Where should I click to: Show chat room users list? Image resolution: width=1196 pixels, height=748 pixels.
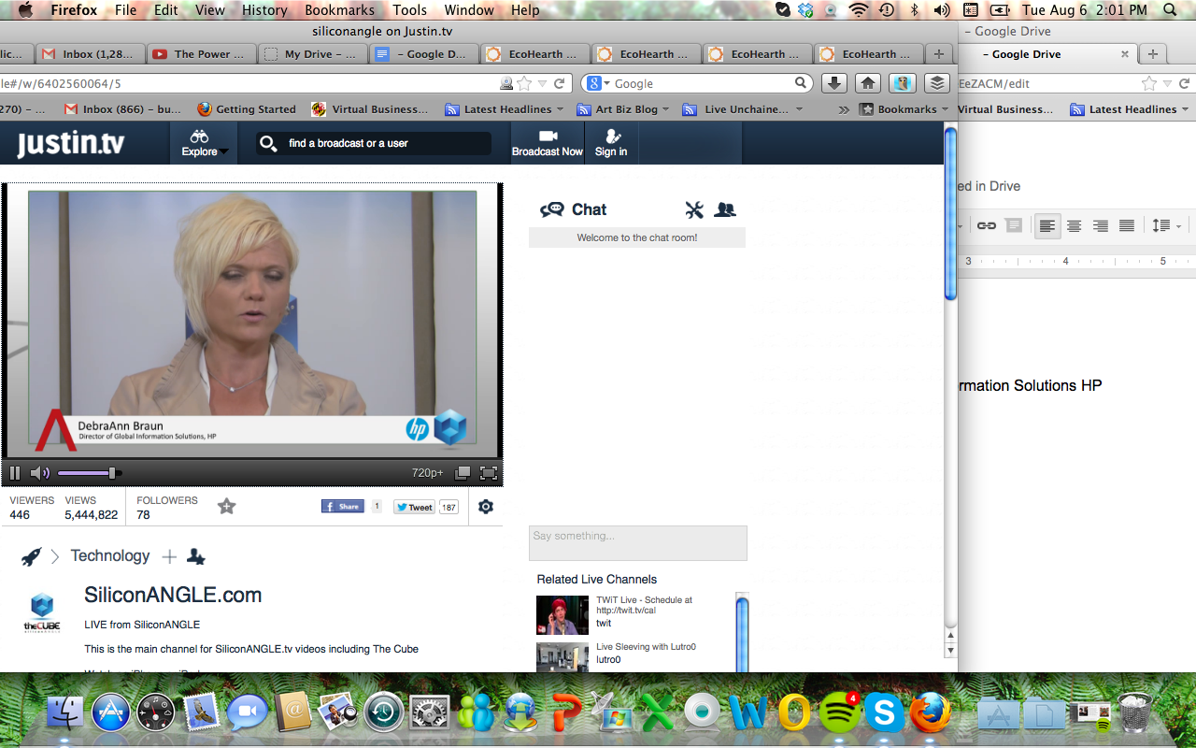point(725,209)
